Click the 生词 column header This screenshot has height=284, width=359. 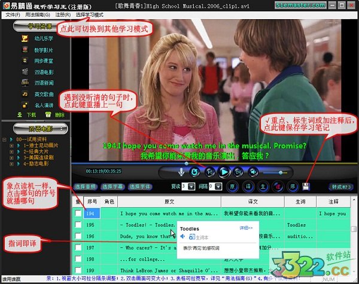click(300, 202)
